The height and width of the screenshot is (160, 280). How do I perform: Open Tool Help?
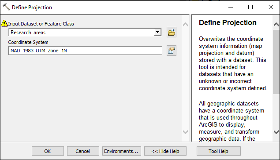point(218,151)
